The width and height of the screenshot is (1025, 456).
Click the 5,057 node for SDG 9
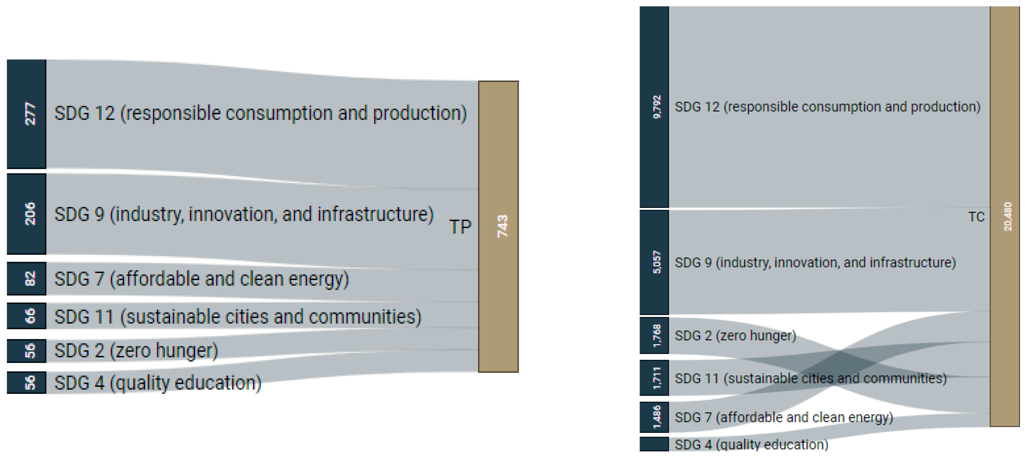pyautogui.click(x=654, y=262)
